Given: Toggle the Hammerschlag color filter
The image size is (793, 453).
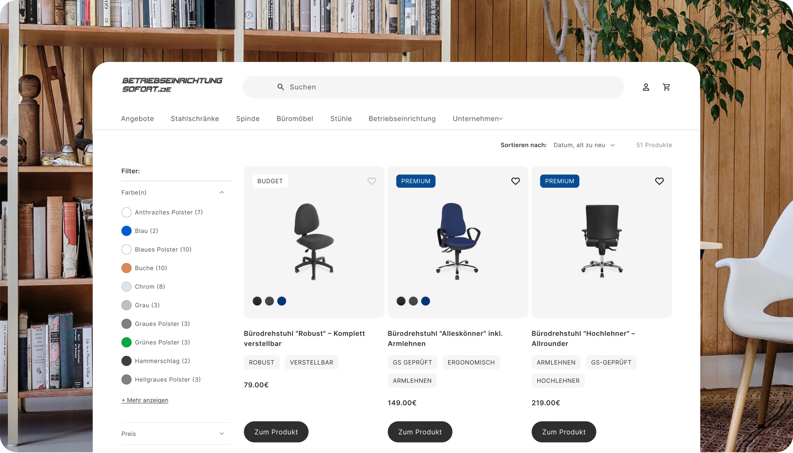Looking at the screenshot, I should coord(155,361).
